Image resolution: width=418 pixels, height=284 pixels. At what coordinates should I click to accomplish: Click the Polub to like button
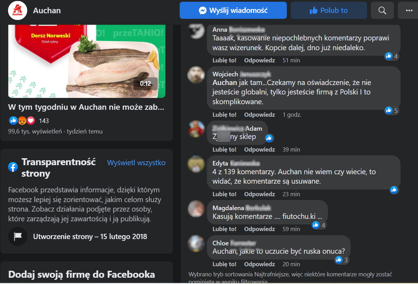point(329,10)
